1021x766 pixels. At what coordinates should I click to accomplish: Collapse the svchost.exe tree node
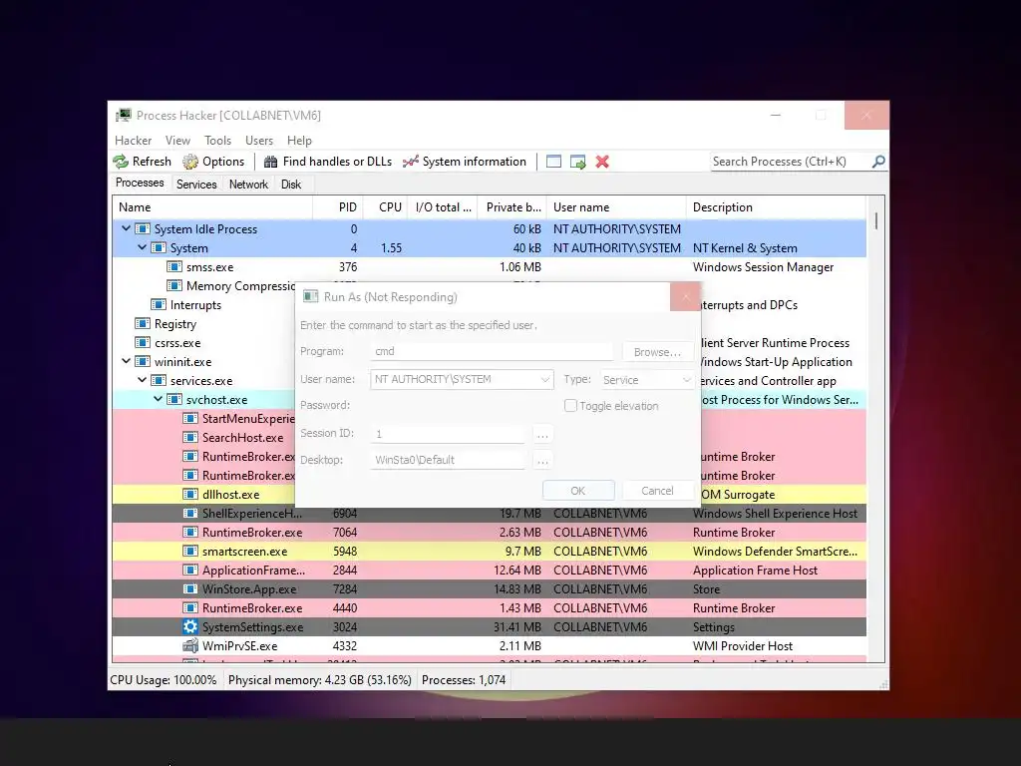click(x=159, y=399)
